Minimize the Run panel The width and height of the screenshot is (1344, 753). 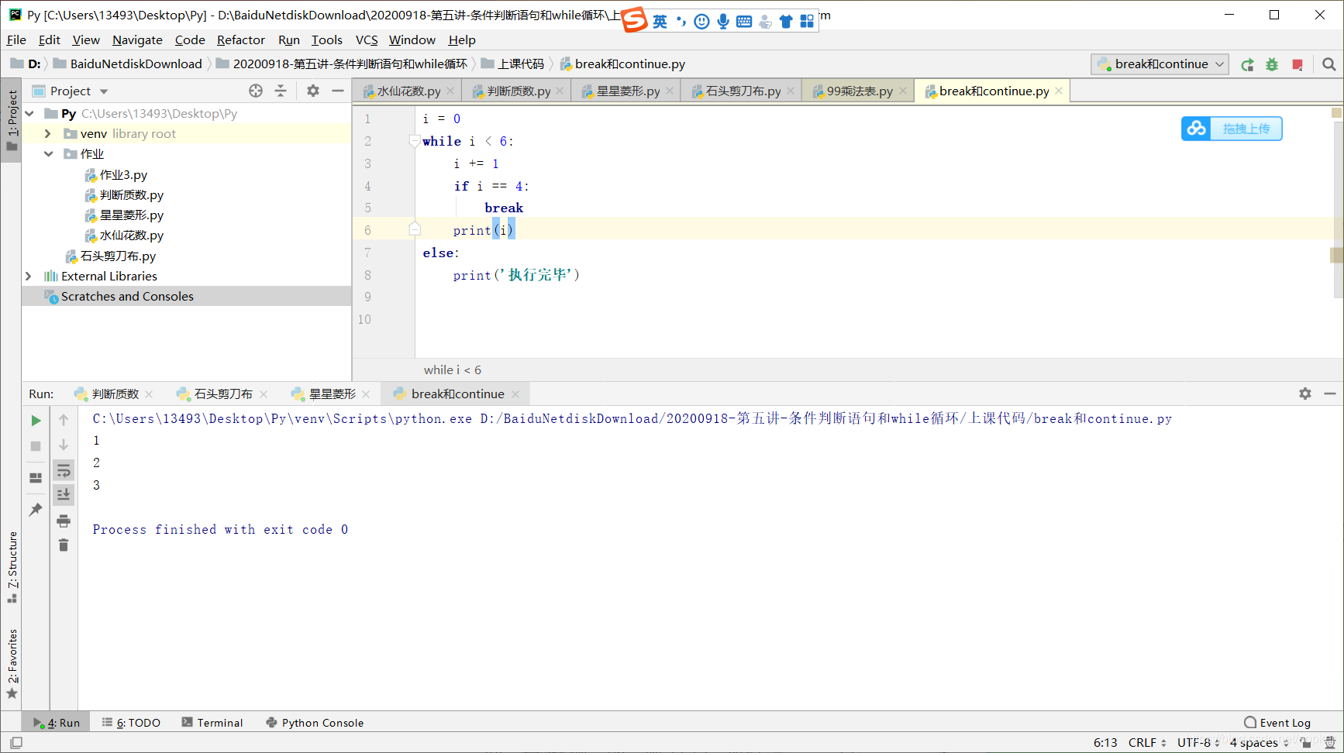pos(1330,394)
